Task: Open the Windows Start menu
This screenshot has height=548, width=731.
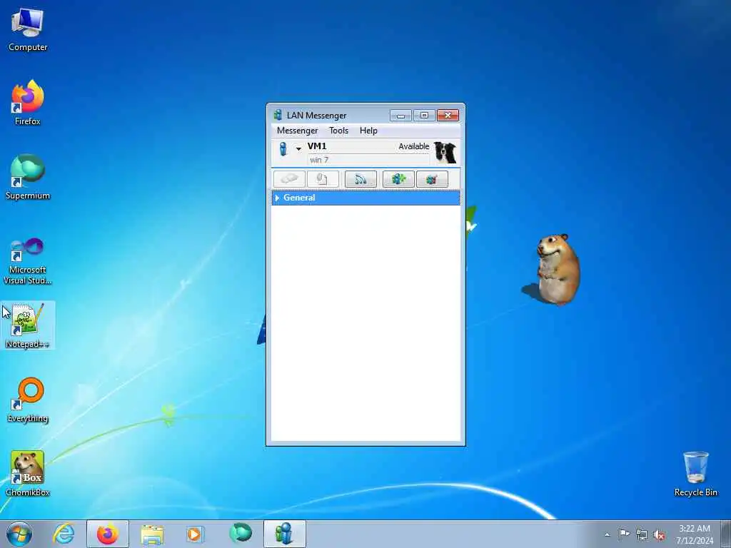Action: pyautogui.click(x=19, y=534)
